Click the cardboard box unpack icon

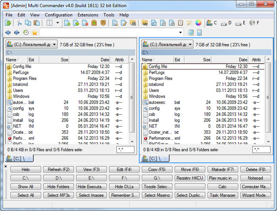pos(103,23)
